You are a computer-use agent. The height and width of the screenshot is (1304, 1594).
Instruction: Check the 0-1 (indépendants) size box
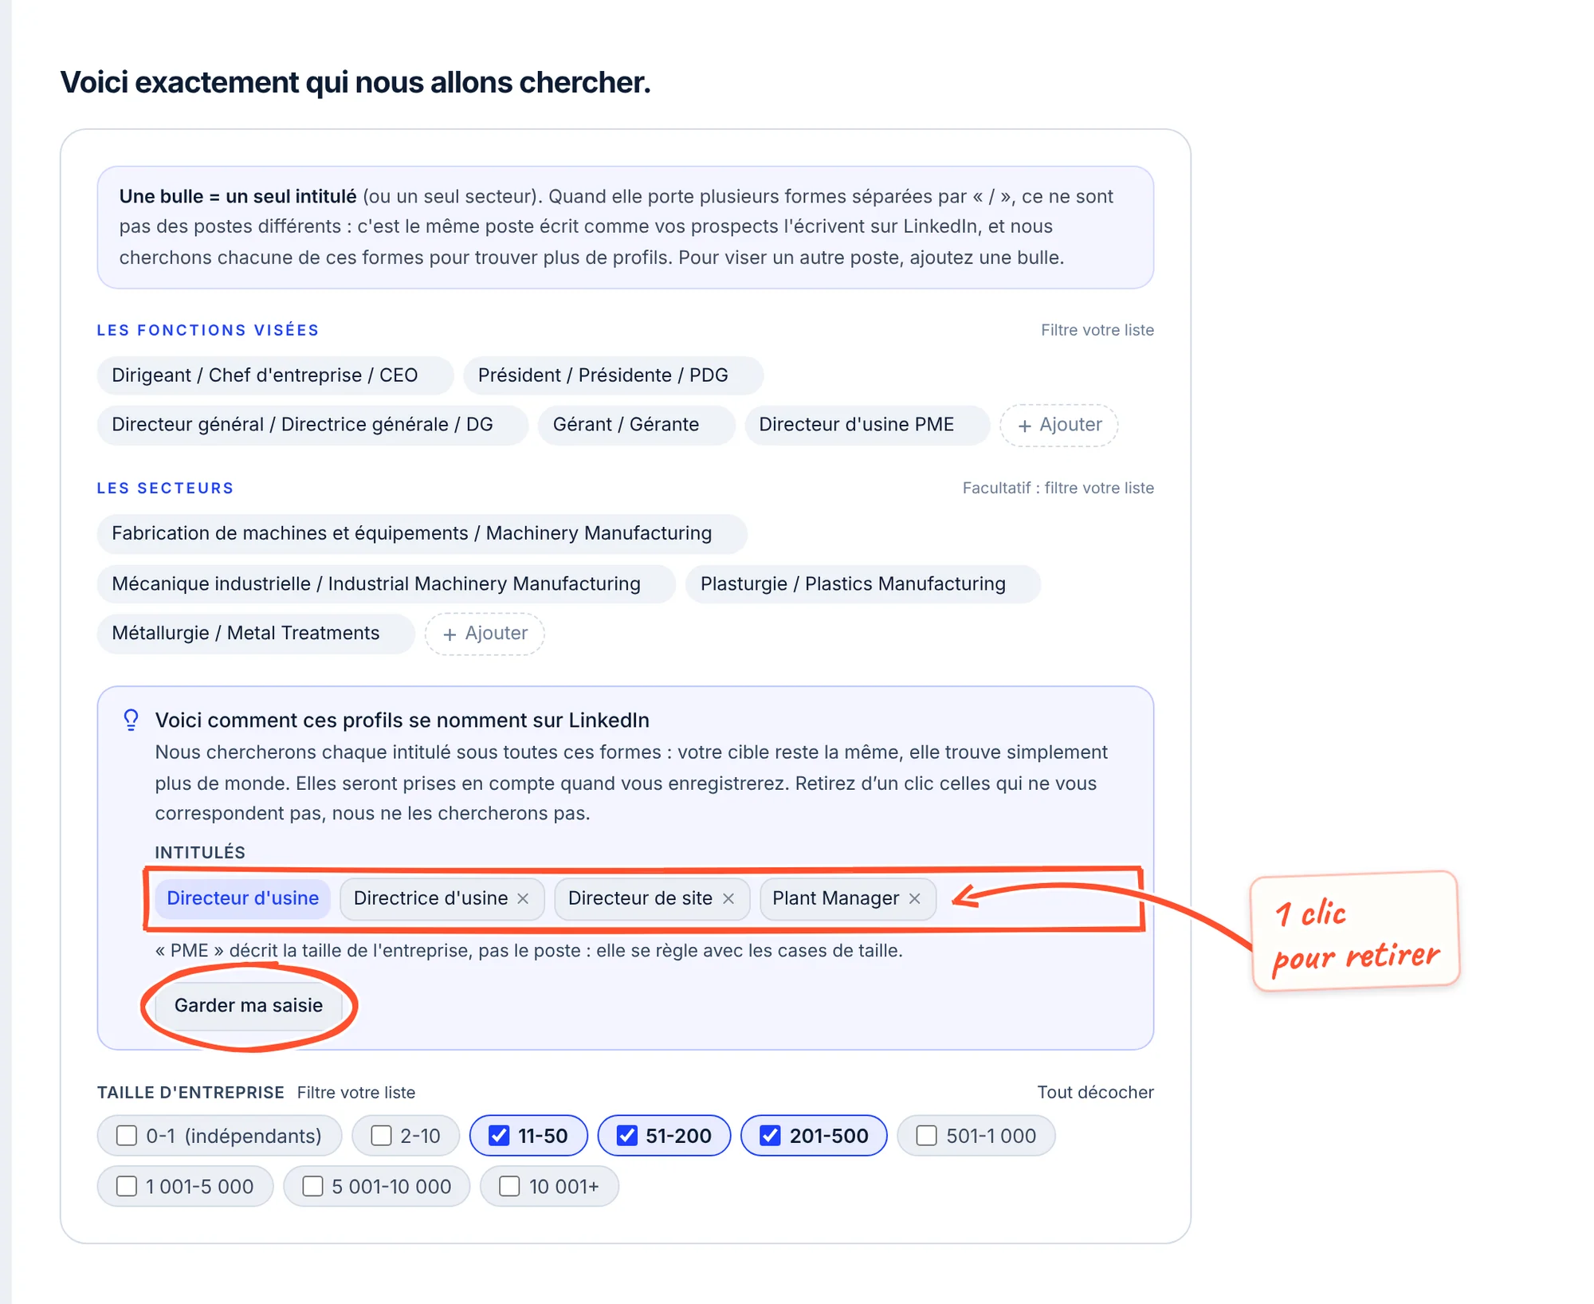[127, 1136]
